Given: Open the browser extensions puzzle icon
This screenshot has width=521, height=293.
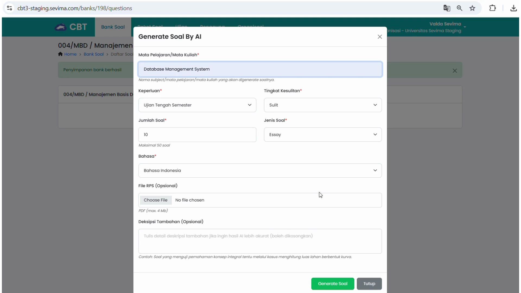Looking at the screenshot, I should click(x=493, y=8).
